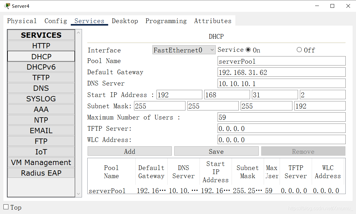Click the DNS Server column header
Screen dimensions: 356x214
tap(183, 172)
